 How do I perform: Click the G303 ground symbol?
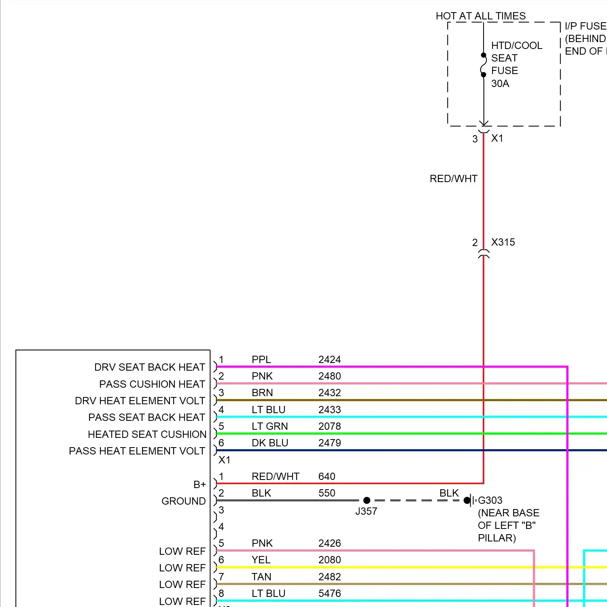click(470, 501)
